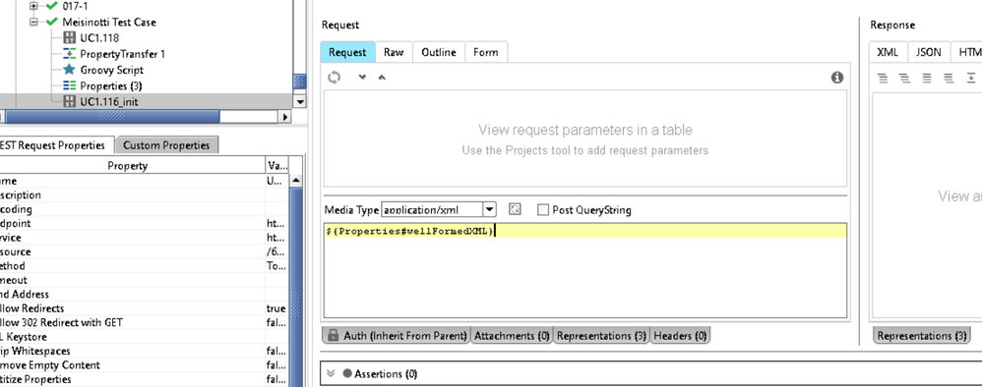Screen dimensions: 982x387
Task: Click green checkmark of 017-1
Action: click(x=51, y=6)
